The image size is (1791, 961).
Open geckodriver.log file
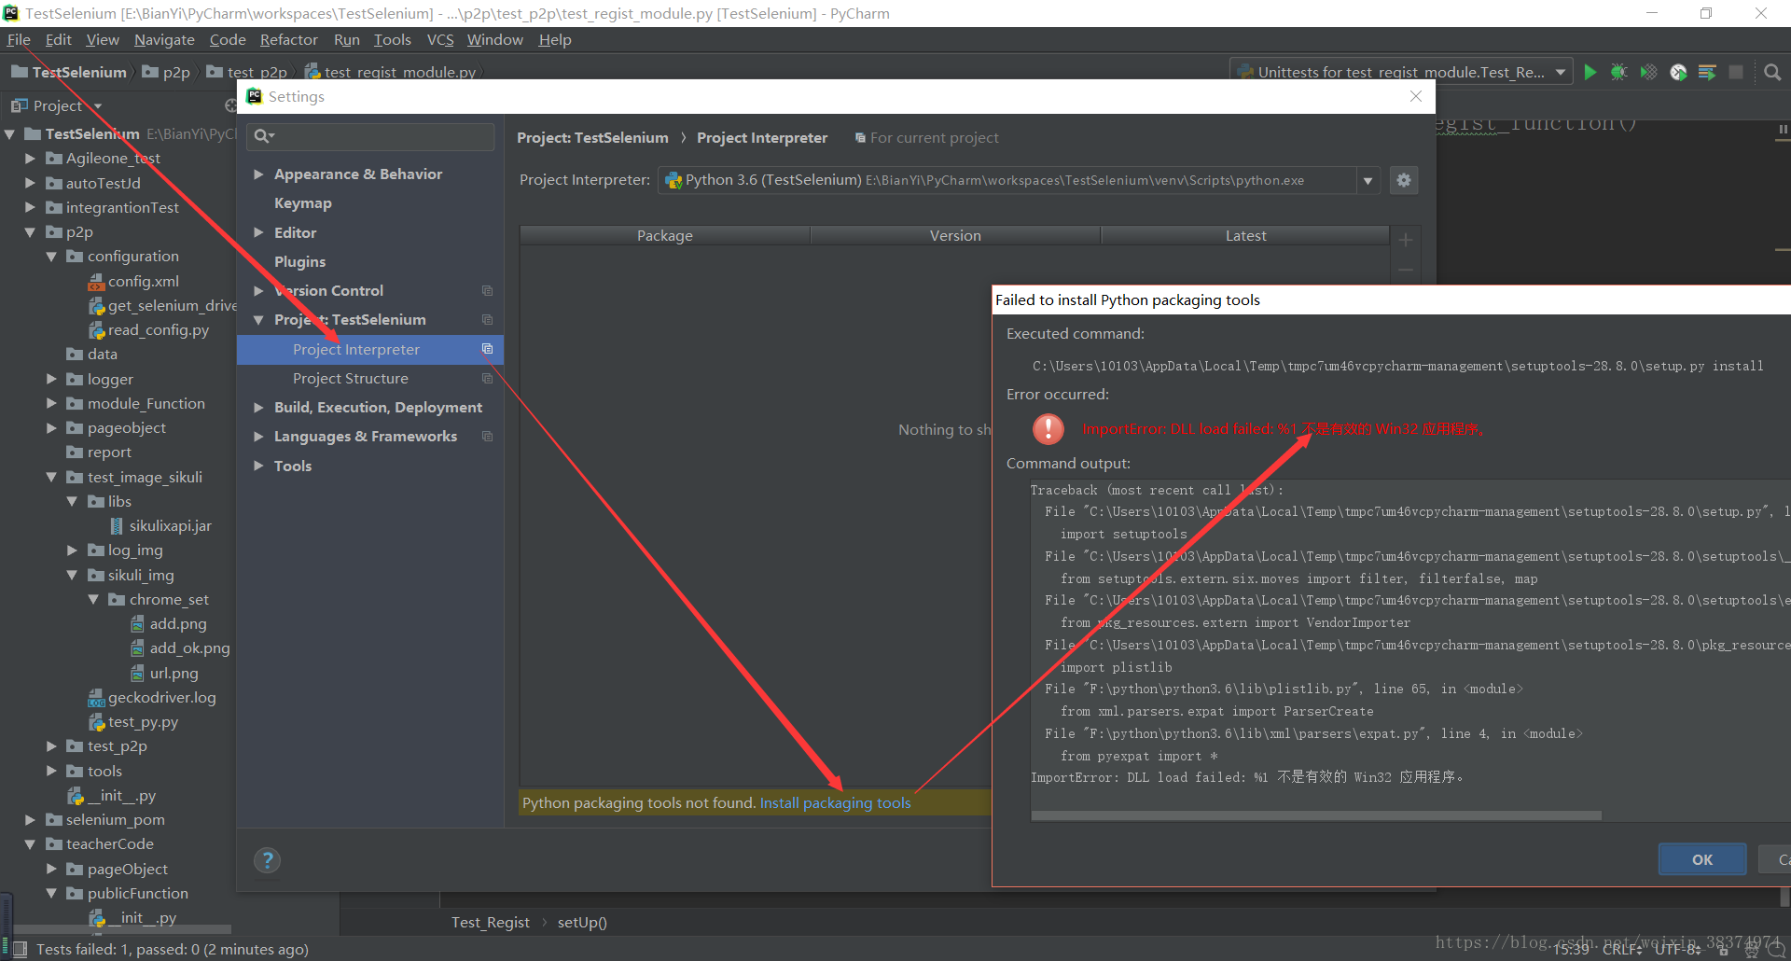pyautogui.click(x=161, y=697)
